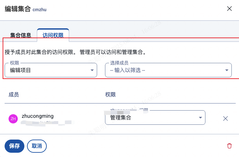Click the 编辑集合 dialog title
Image resolution: width=239 pixels, height=157 pixels.
point(17,9)
